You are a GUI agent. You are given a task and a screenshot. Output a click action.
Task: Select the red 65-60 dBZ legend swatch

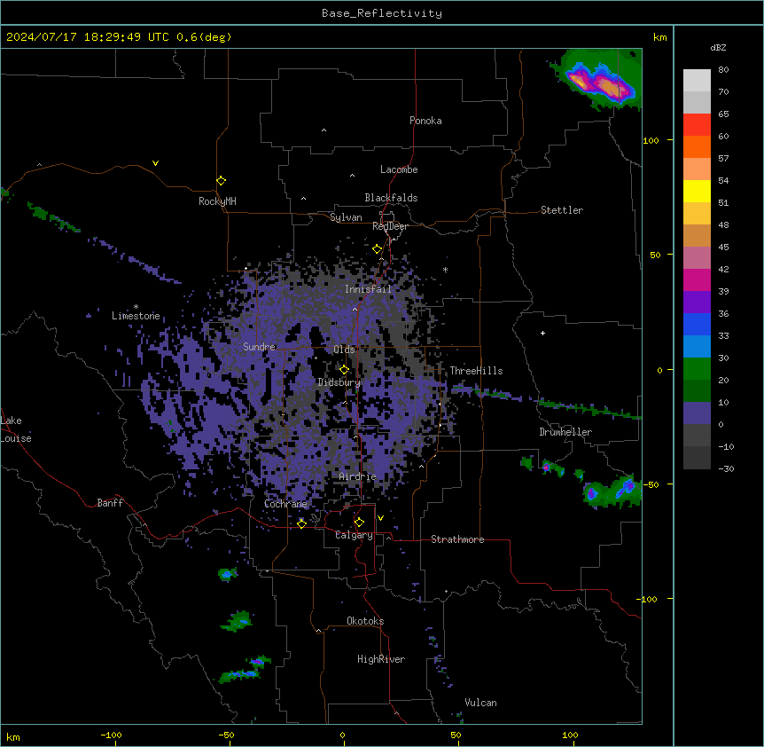tap(697, 124)
